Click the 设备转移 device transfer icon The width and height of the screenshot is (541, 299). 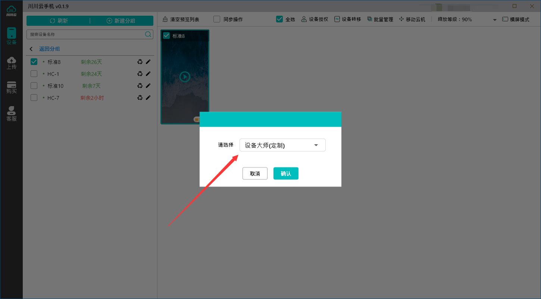click(x=337, y=19)
